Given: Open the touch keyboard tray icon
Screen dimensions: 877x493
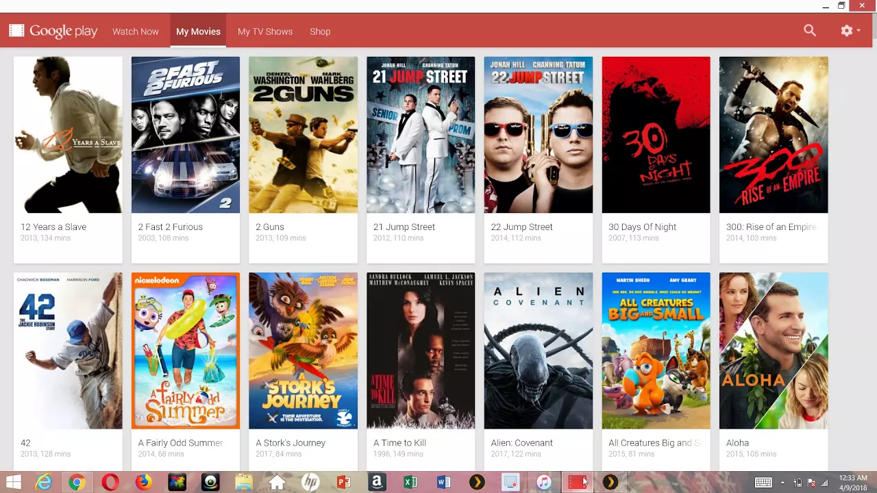Looking at the screenshot, I should pos(763,483).
